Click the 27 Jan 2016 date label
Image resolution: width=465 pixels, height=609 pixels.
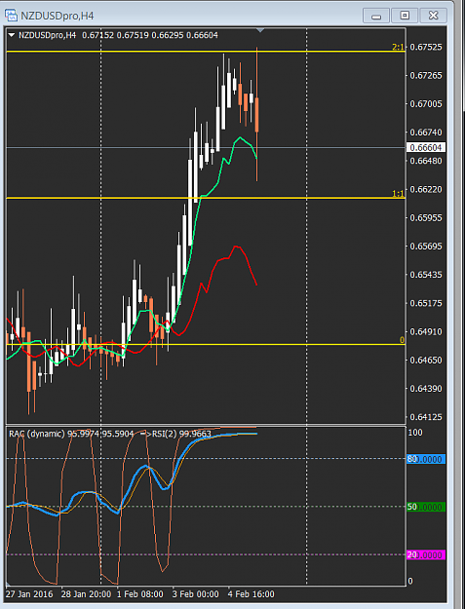click(29, 594)
